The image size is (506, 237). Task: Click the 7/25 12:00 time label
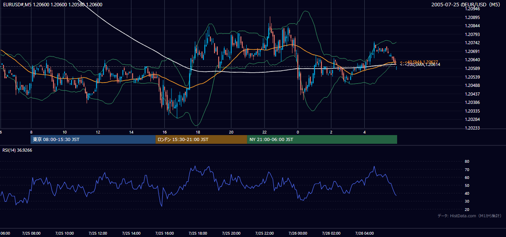pyautogui.click(x=98, y=233)
